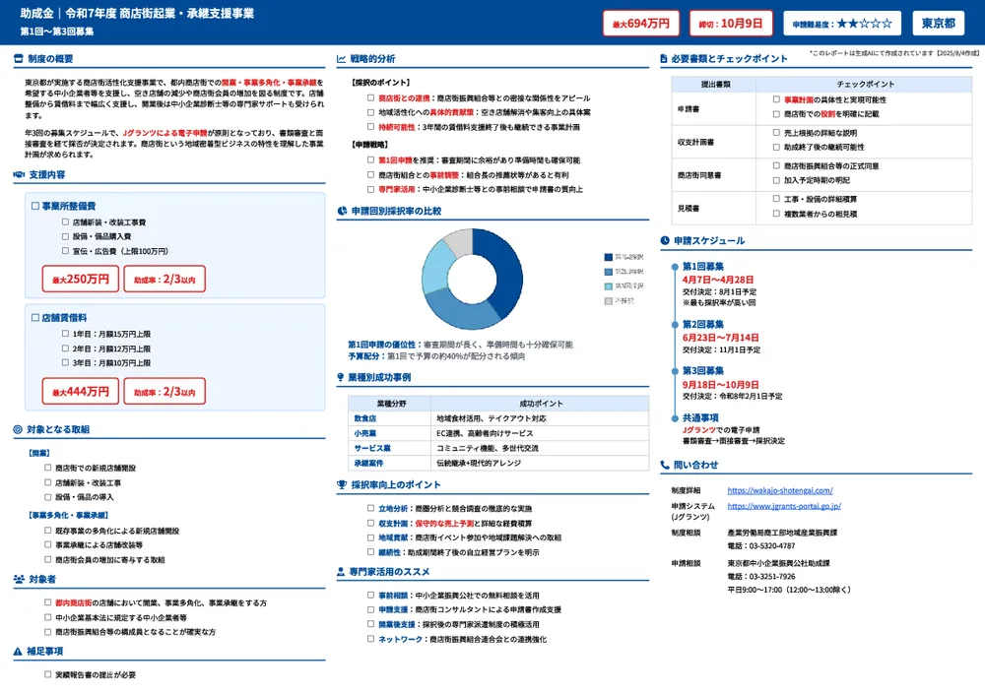Open the wakajo-shotengai.com link
Image resolution: width=985 pixels, height=695 pixels.
(x=779, y=490)
